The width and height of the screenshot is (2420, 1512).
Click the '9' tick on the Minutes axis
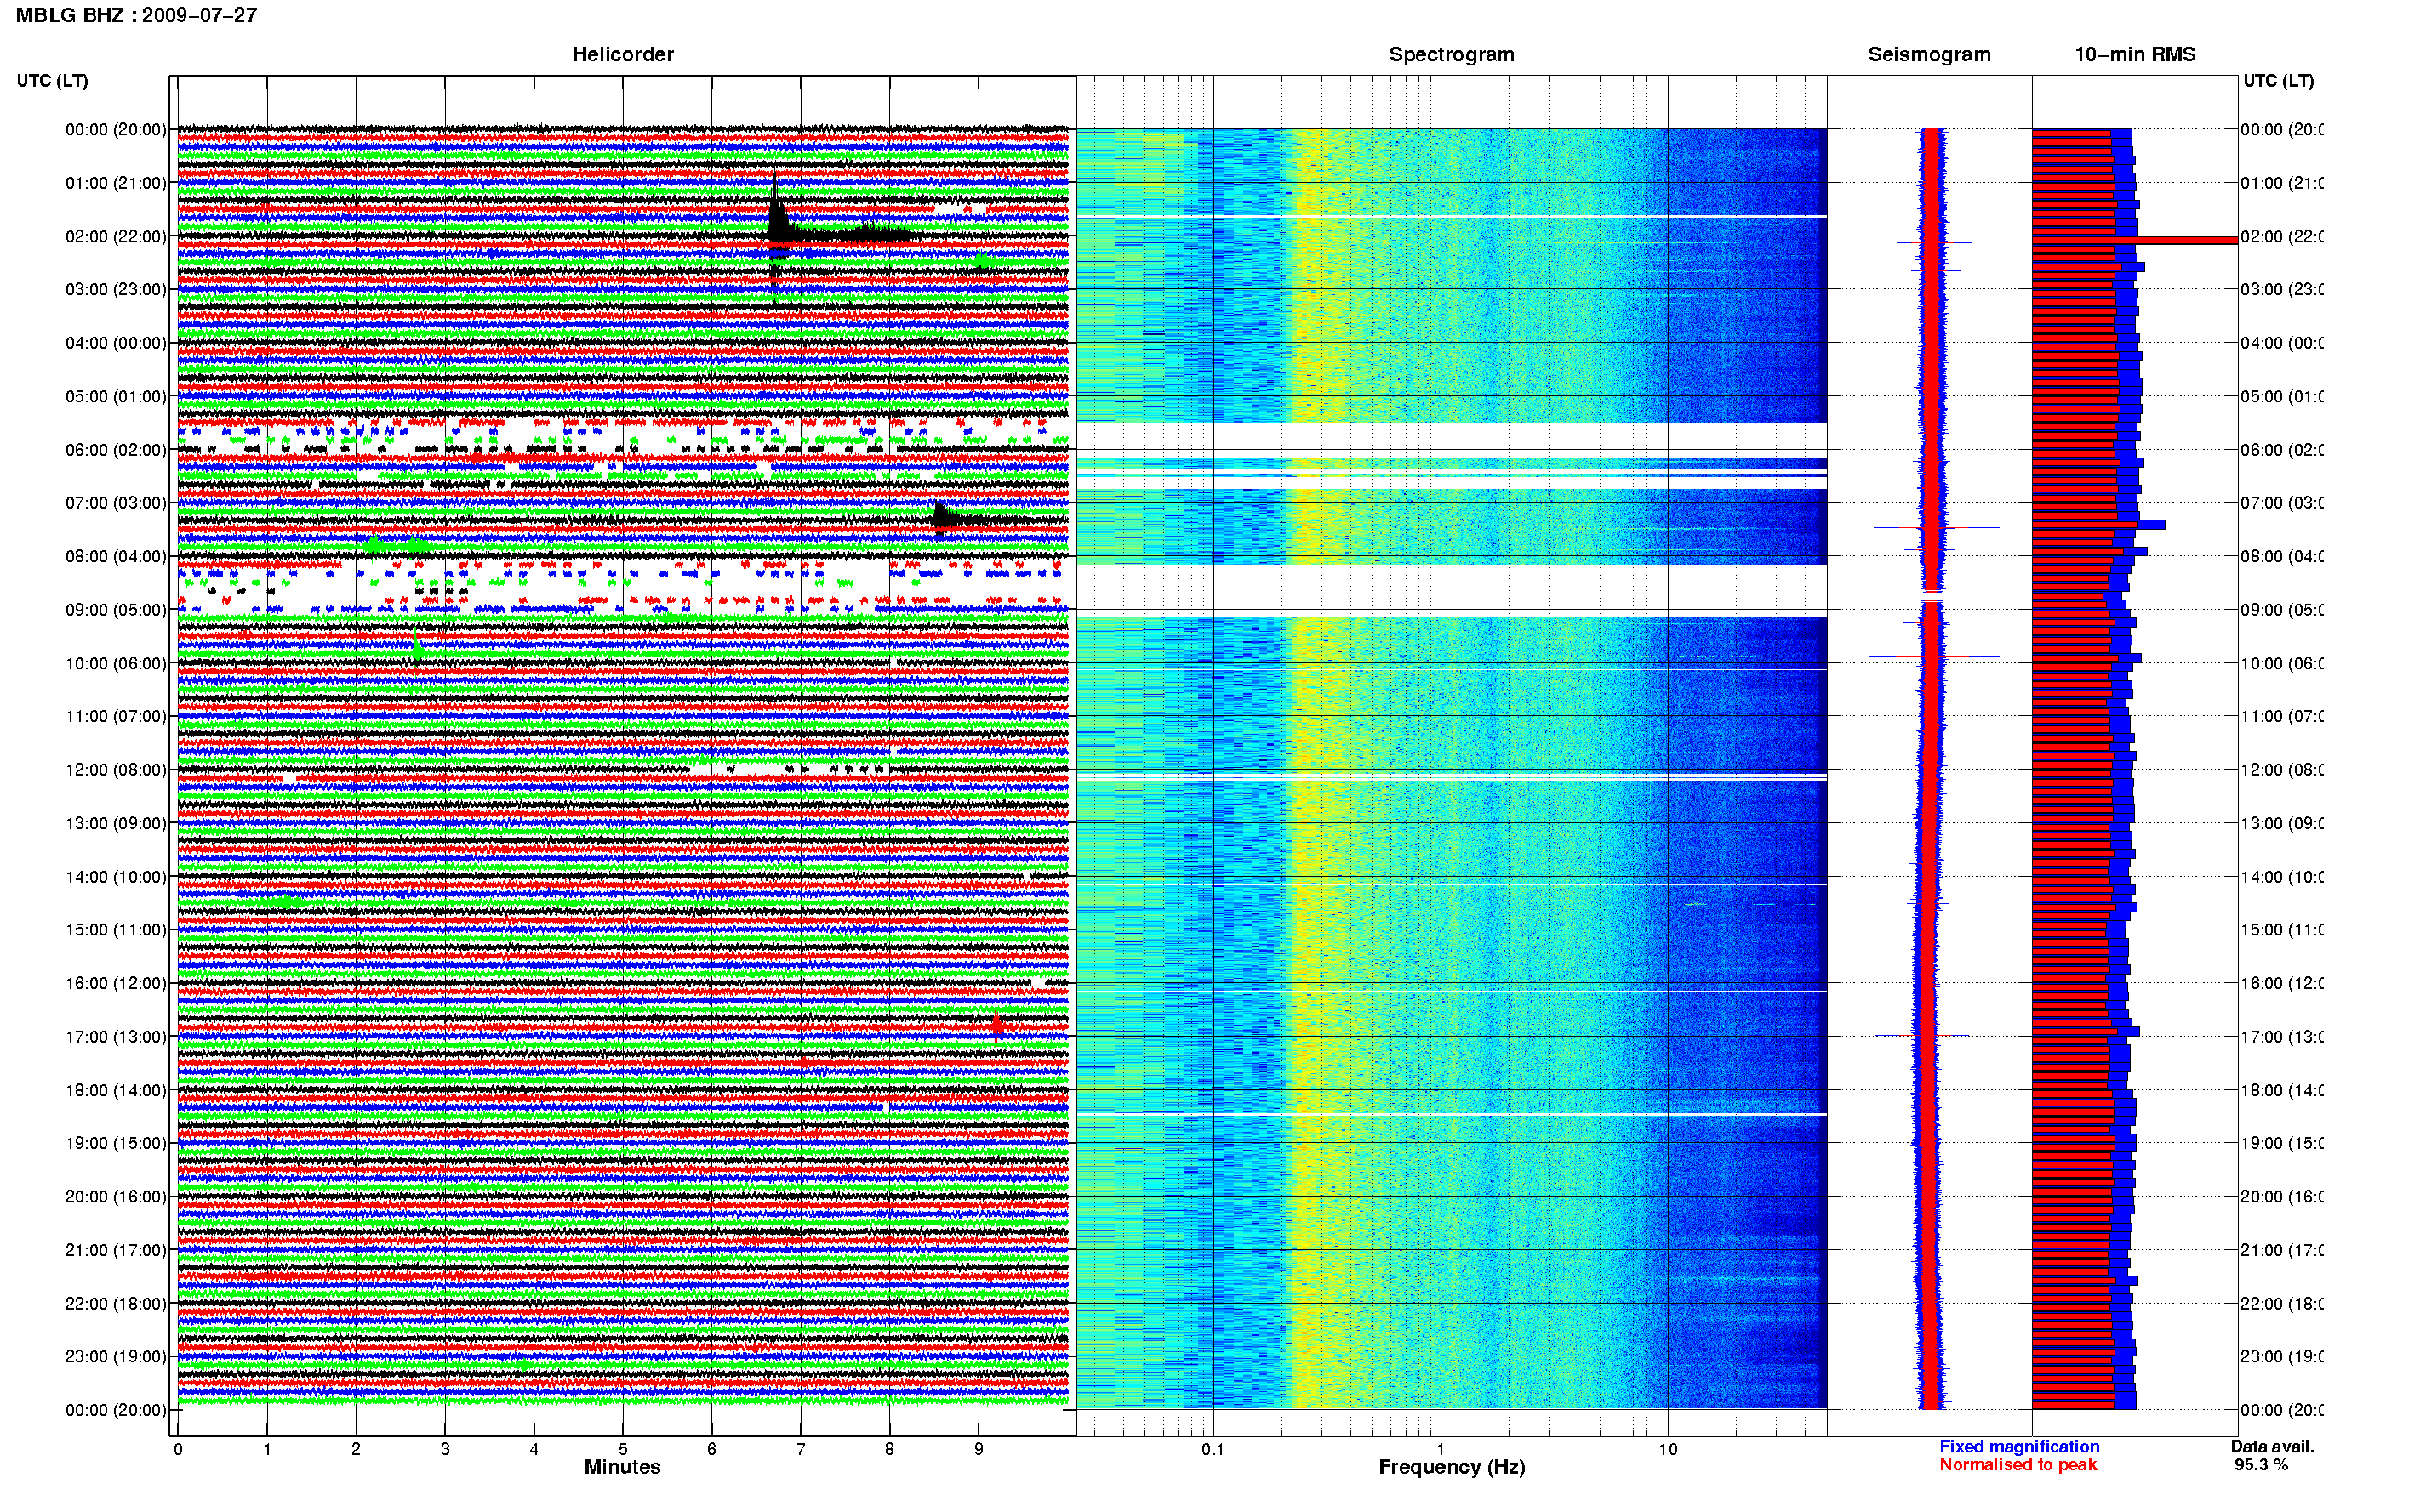click(x=979, y=1449)
